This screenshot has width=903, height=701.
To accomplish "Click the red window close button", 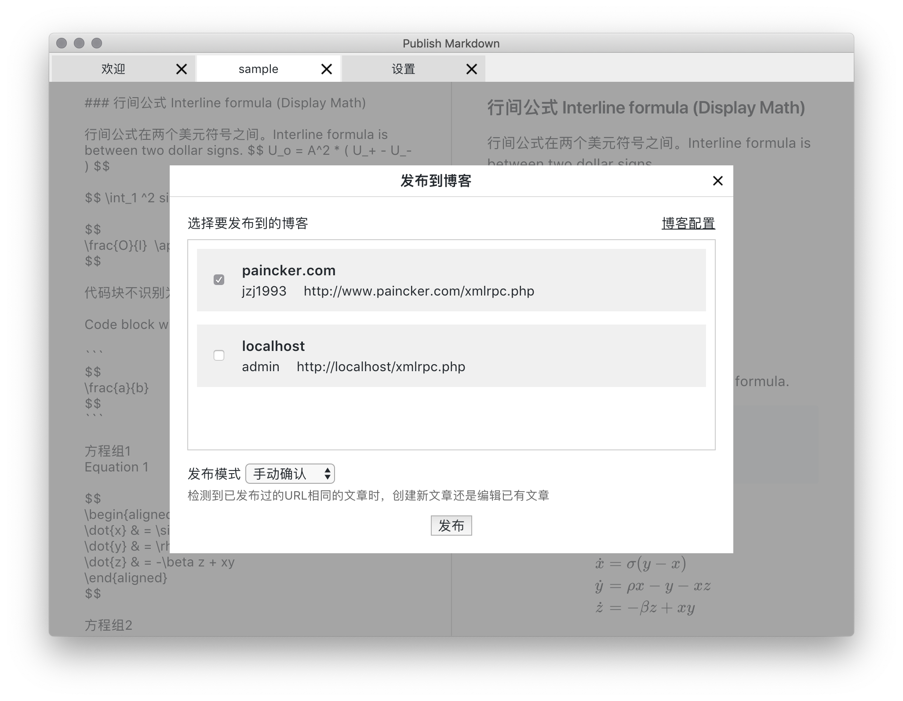I will click(x=62, y=43).
